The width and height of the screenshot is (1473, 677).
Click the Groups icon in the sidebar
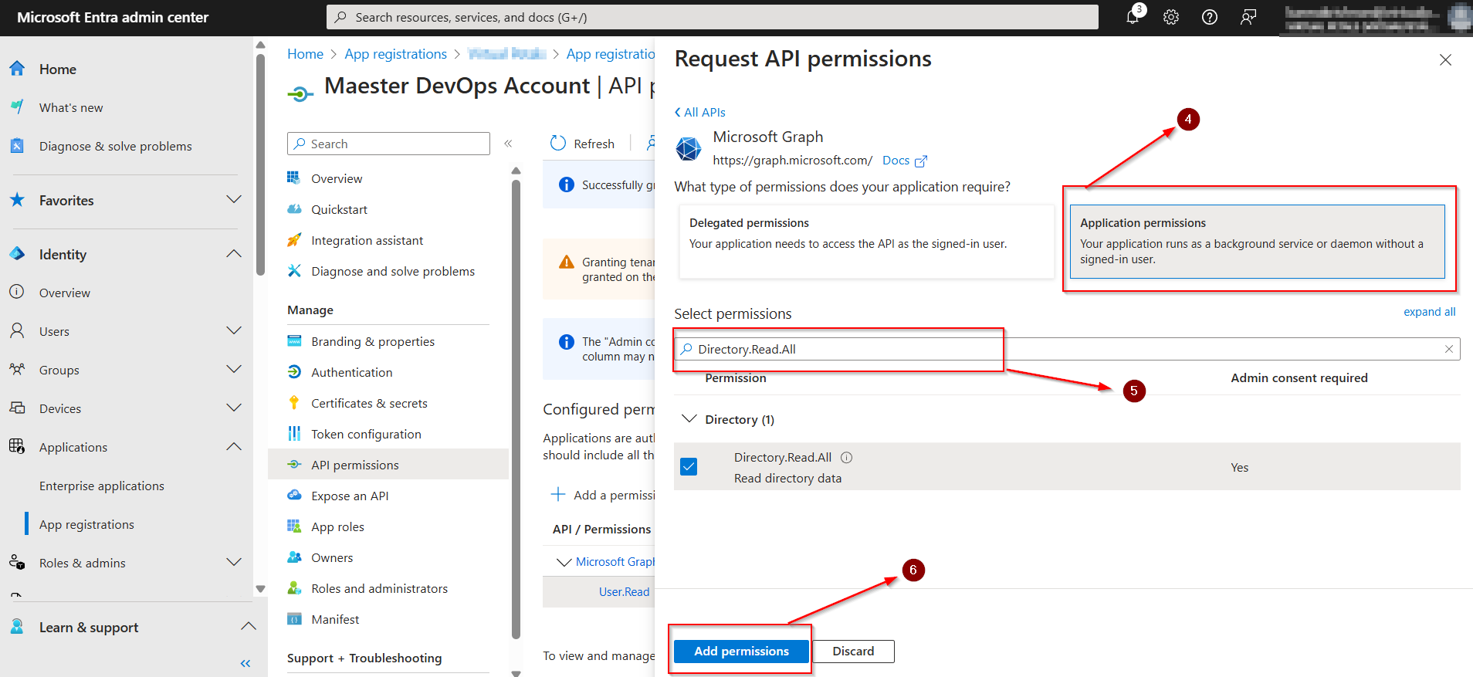pos(17,370)
